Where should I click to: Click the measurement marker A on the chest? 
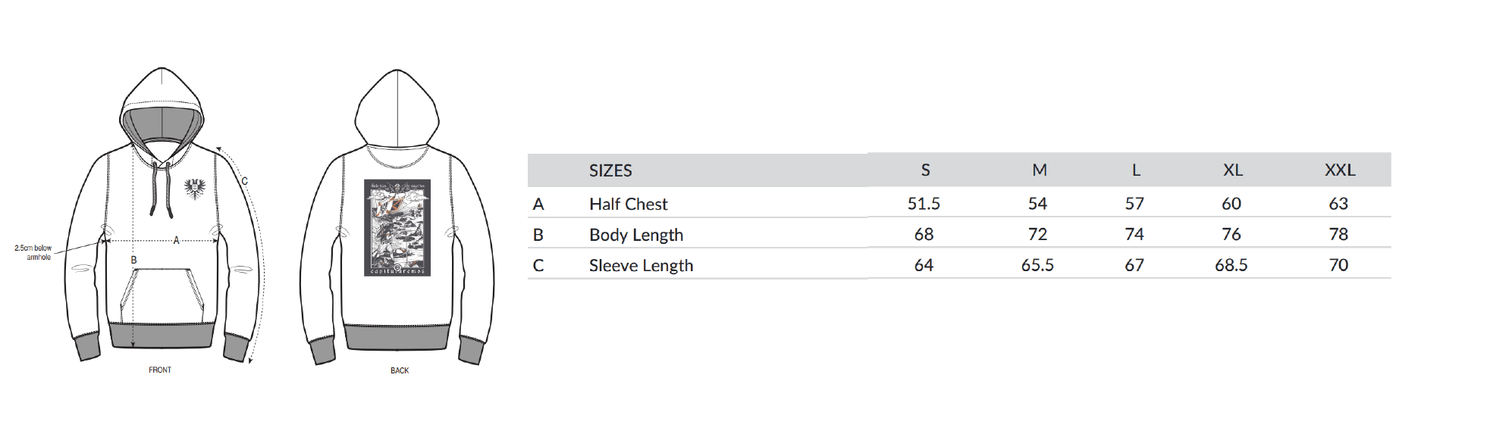176,240
